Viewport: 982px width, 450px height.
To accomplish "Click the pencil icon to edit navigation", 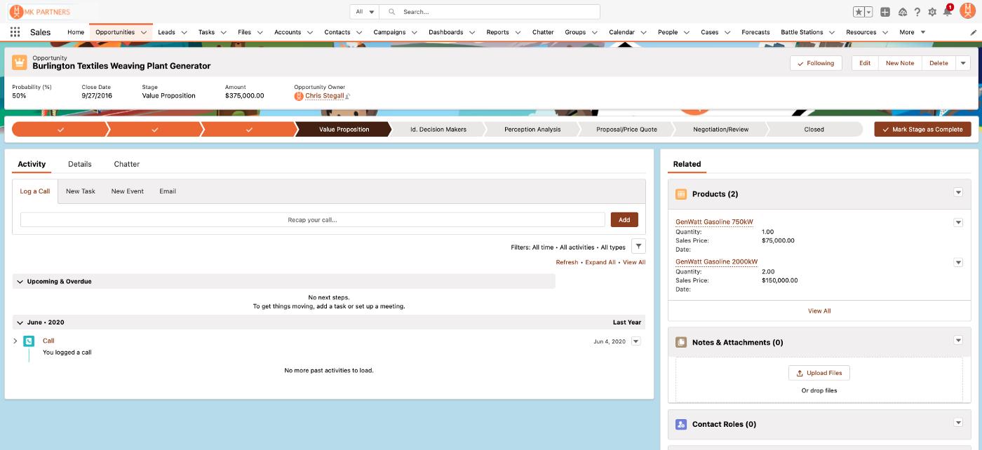I will point(973,32).
